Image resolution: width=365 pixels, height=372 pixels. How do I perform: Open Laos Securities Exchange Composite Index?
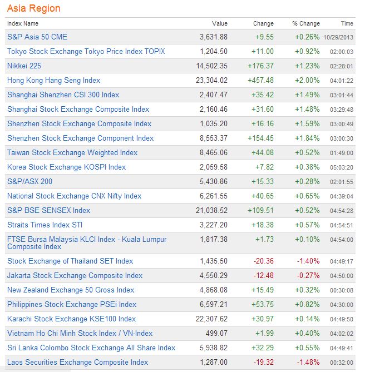pos(77,362)
